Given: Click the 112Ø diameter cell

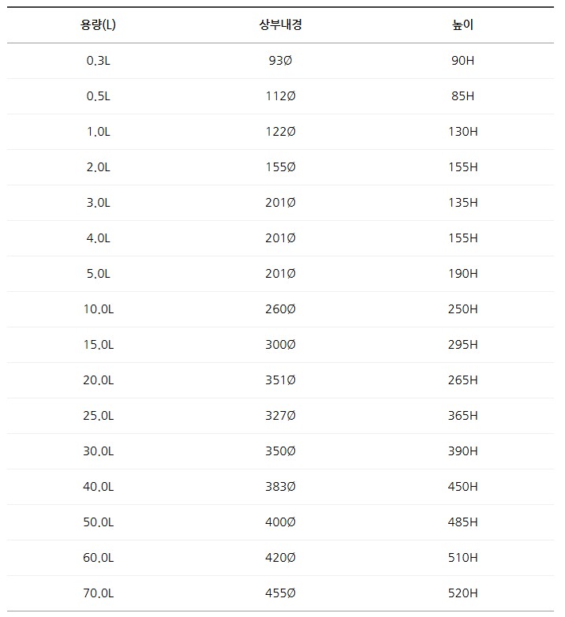Looking at the screenshot, I should [x=280, y=96].
